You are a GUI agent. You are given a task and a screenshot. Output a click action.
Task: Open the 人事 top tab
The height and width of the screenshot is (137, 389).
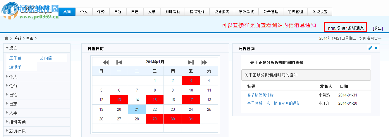pyautogui.click(x=152, y=12)
